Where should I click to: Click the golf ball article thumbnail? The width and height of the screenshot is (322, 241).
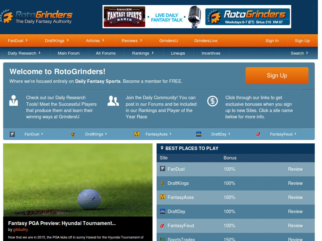coord(78,180)
